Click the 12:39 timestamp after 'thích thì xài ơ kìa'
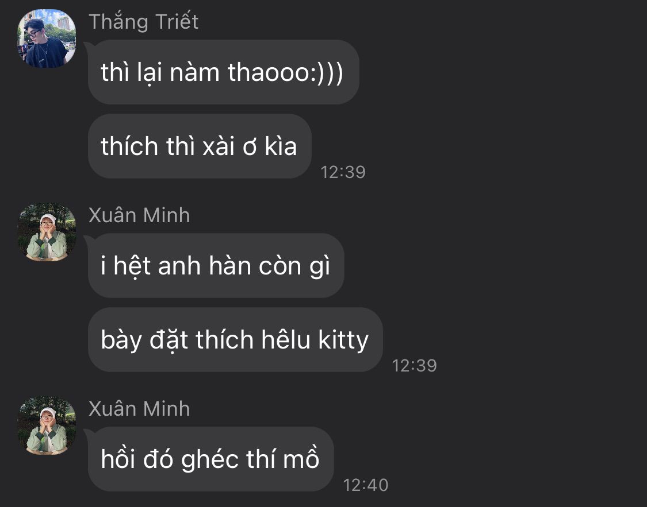Image resolution: width=647 pixels, height=507 pixels. click(x=343, y=172)
